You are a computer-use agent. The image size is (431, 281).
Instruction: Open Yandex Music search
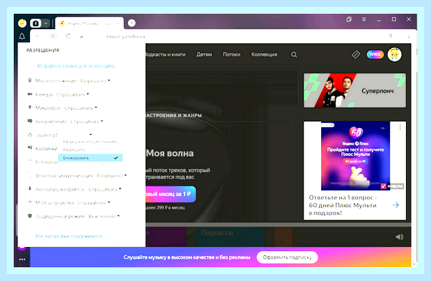[x=294, y=55]
